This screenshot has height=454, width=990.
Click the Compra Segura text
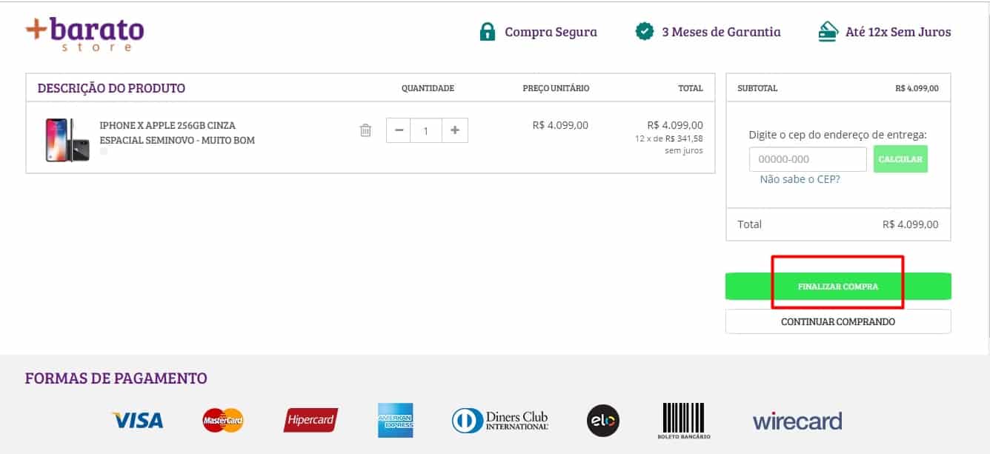pyautogui.click(x=551, y=32)
